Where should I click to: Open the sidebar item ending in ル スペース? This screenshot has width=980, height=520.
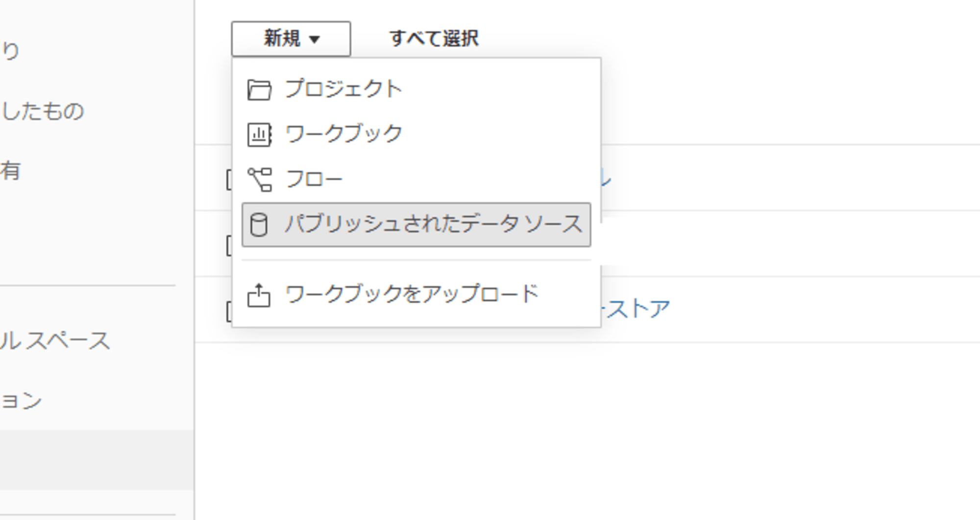[x=55, y=340]
